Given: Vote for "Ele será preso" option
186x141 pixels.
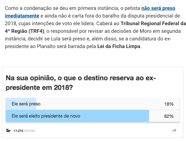Looking at the screenshot, I should [26, 104].
